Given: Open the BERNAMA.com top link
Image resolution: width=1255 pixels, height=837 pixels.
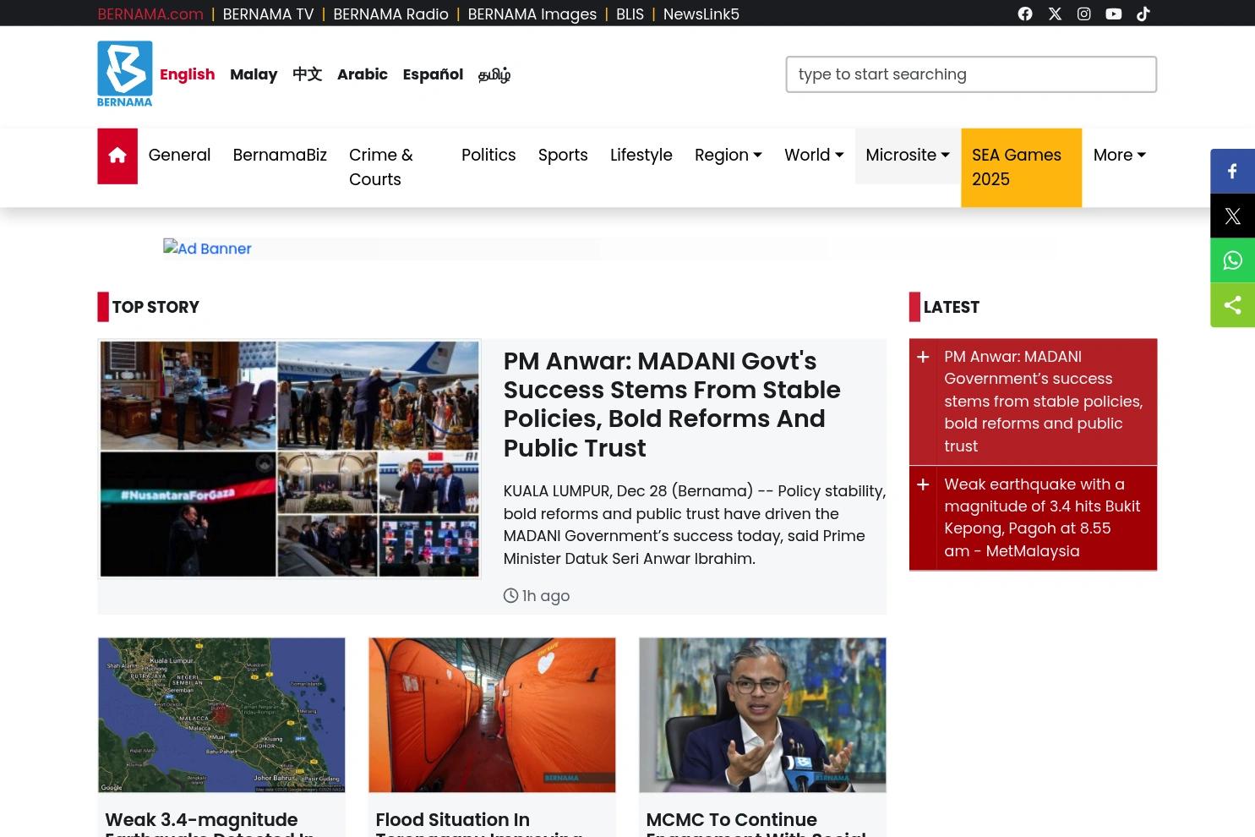Looking at the screenshot, I should (x=150, y=14).
